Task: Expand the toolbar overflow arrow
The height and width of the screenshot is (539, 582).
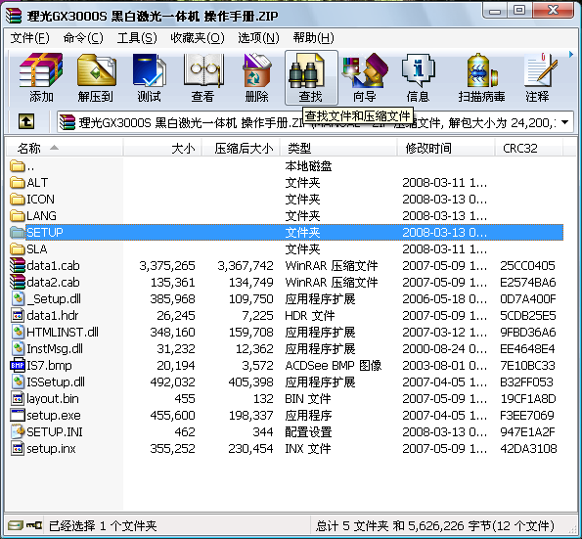Action: click(571, 55)
